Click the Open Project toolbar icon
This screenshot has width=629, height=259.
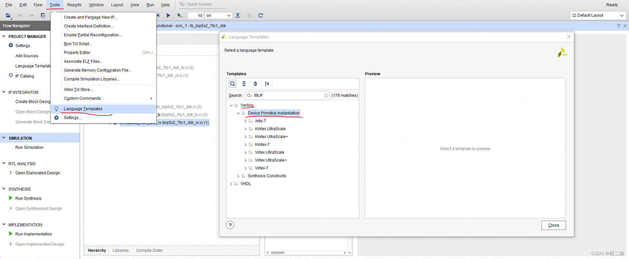pyautogui.click(x=8, y=15)
